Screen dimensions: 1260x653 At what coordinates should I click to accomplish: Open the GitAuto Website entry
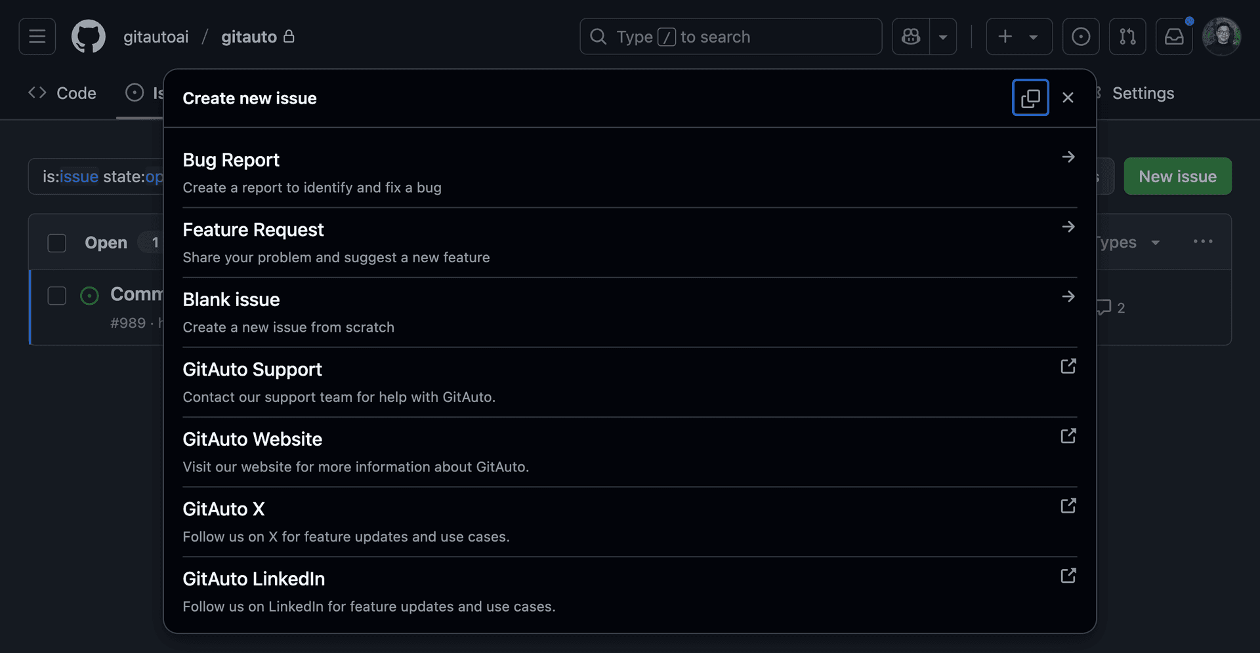point(630,452)
